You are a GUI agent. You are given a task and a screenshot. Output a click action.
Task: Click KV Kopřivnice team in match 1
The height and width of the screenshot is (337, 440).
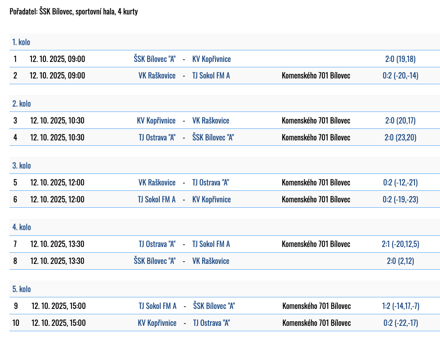coord(211,59)
